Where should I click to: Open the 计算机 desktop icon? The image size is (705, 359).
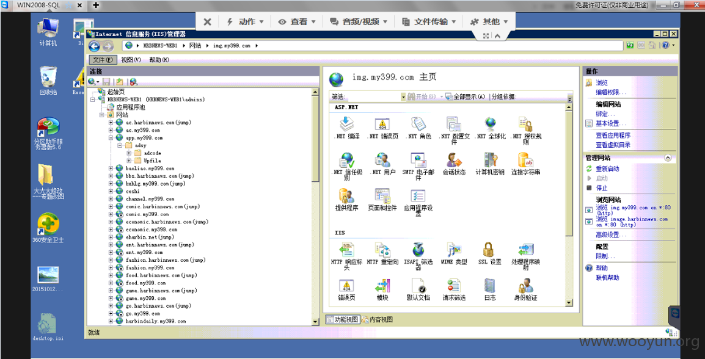point(48,32)
